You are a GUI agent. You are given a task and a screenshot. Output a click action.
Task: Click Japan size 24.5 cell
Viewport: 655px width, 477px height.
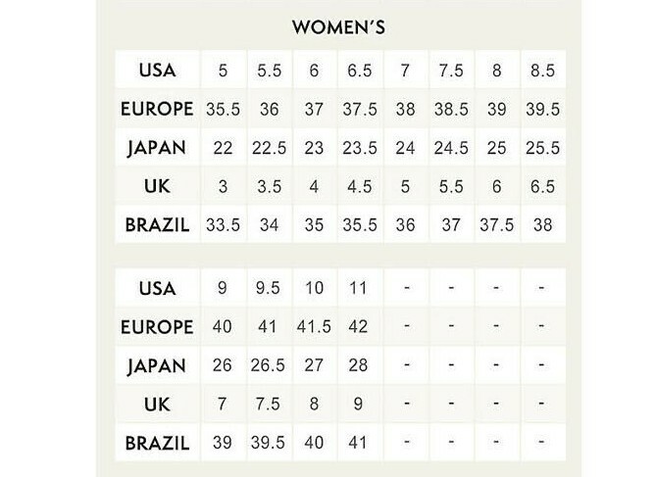click(x=450, y=148)
